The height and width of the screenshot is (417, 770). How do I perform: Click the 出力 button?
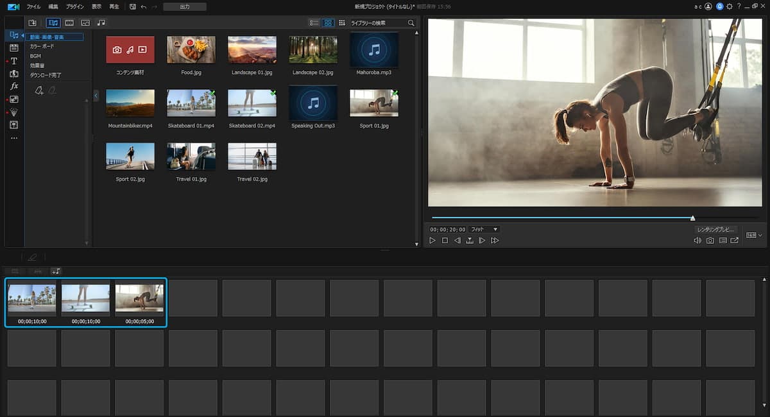tap(184, 6)
